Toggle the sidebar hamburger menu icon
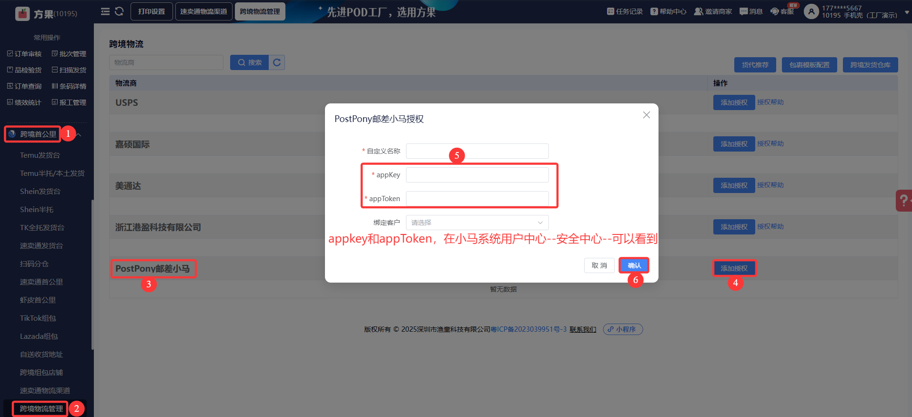The image size is (912, 417). point(105,11)
